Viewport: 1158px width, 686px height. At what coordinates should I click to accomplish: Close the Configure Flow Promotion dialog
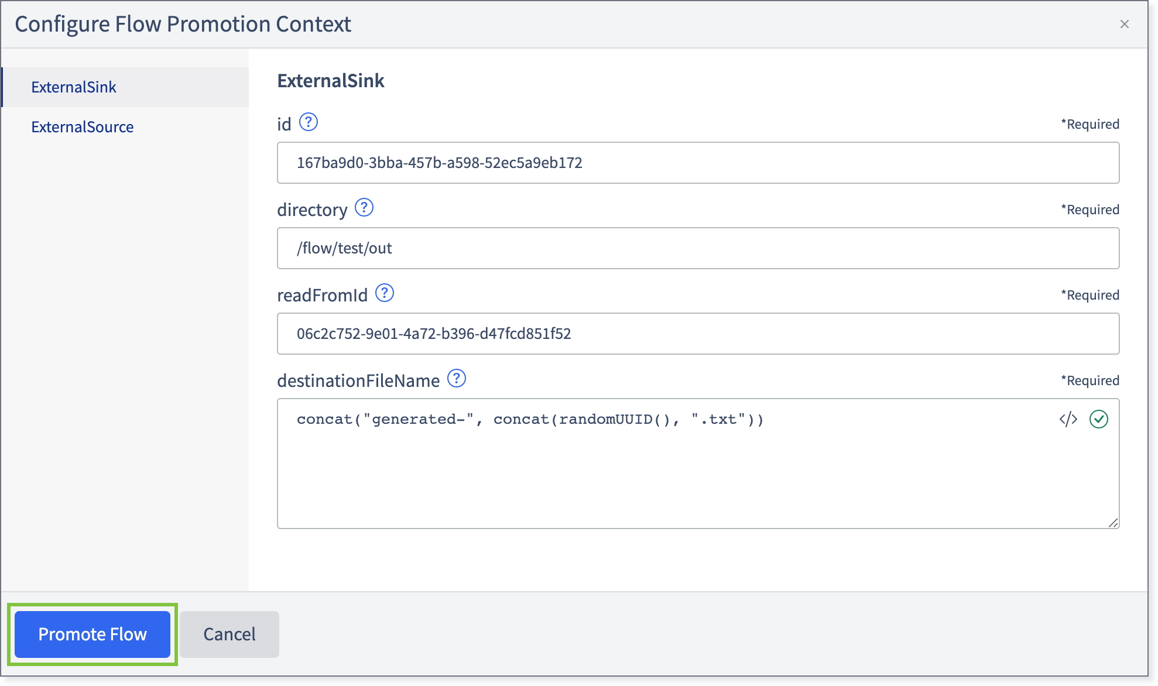(1125, 24)
